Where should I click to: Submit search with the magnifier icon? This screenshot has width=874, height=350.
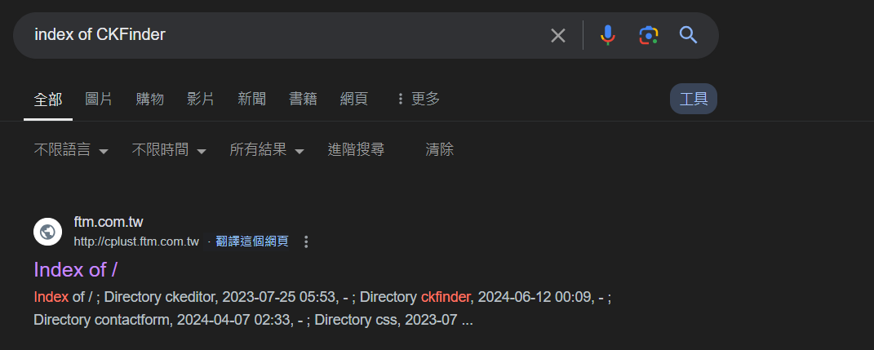tap(689, 35)
